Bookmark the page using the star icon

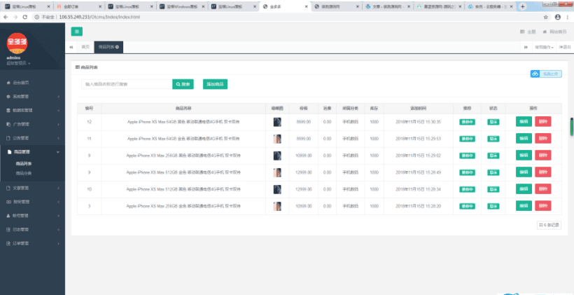click(x=545, y=17)
